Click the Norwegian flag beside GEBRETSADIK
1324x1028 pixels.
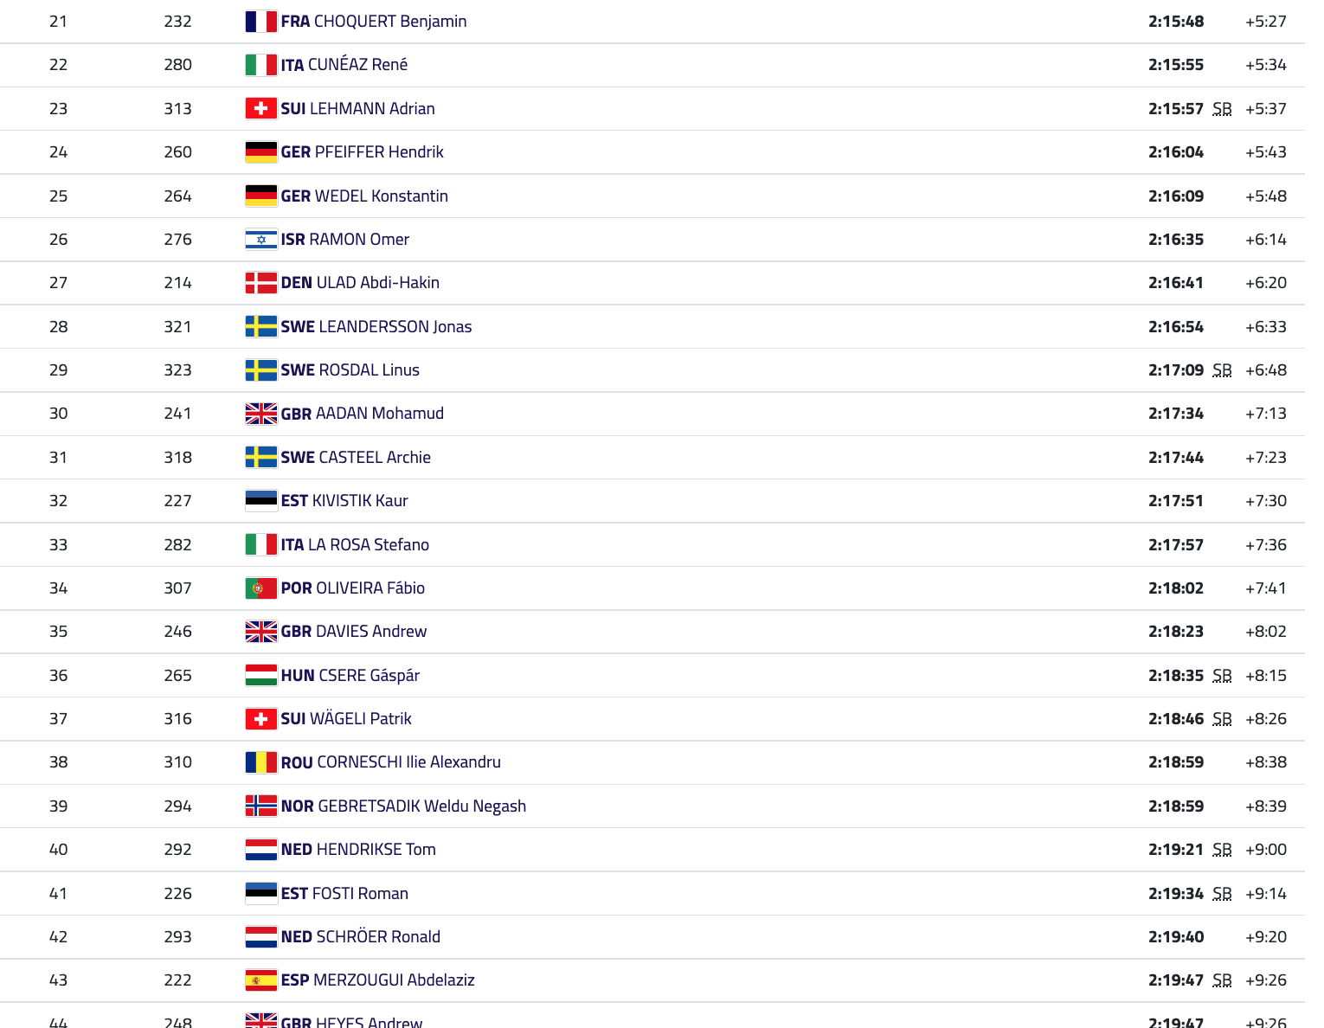point(261,806)
